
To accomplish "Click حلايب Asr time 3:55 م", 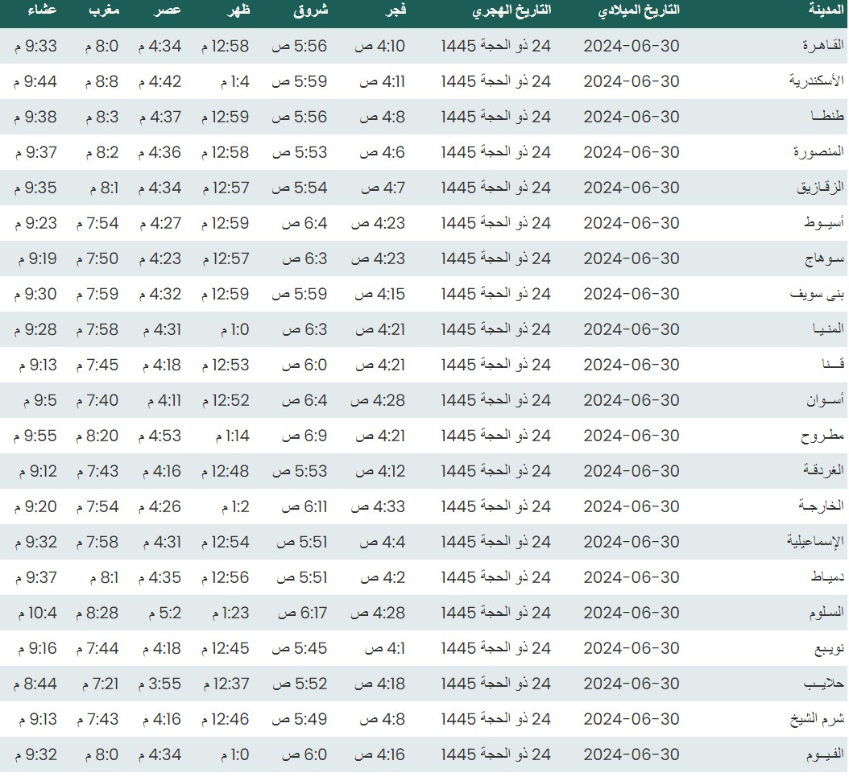I will click(x=165, y=684).
